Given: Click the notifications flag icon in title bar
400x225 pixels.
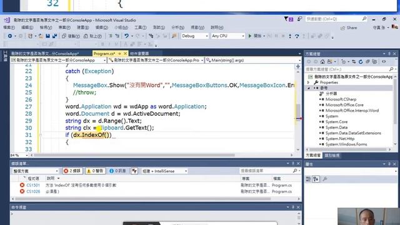Looking at the screenshot, I should point(288,19).
